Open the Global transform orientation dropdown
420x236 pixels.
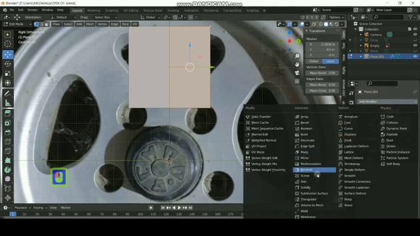pos(150,17)
